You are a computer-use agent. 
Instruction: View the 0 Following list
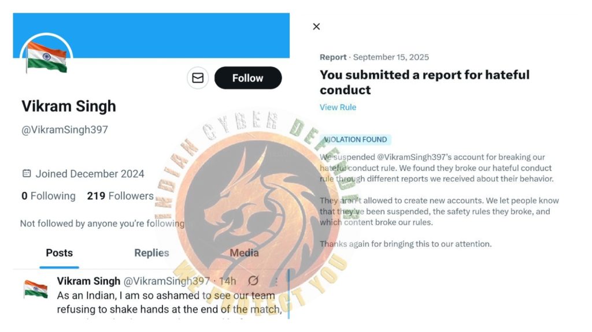click(49, 196)
